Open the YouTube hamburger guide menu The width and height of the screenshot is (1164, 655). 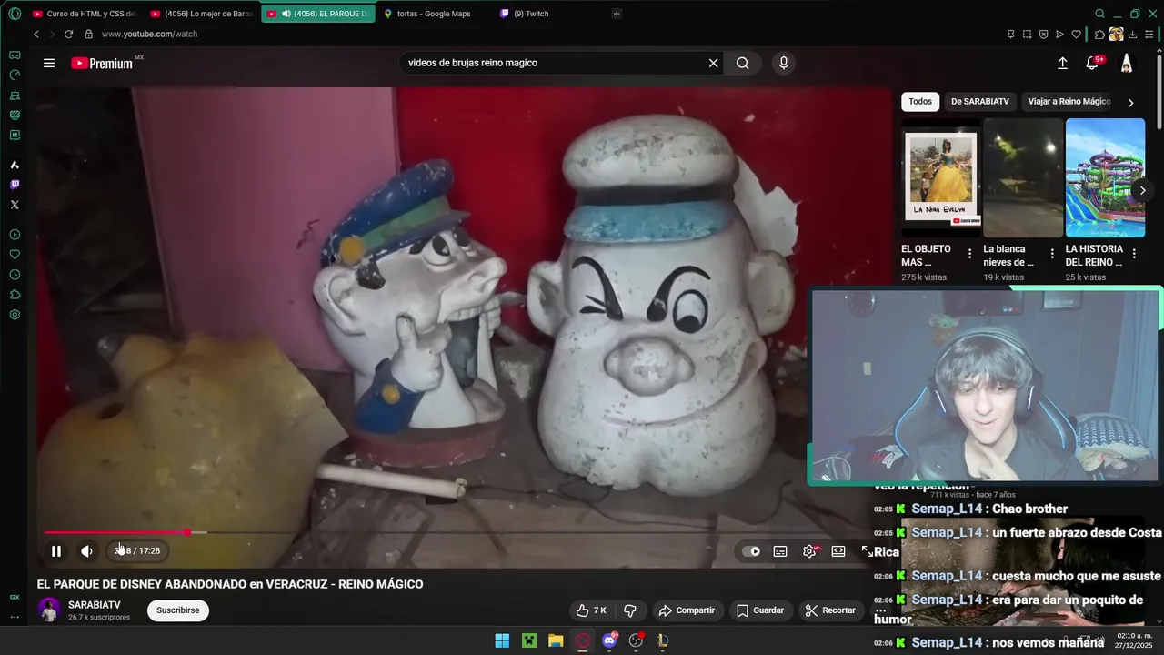49,63
